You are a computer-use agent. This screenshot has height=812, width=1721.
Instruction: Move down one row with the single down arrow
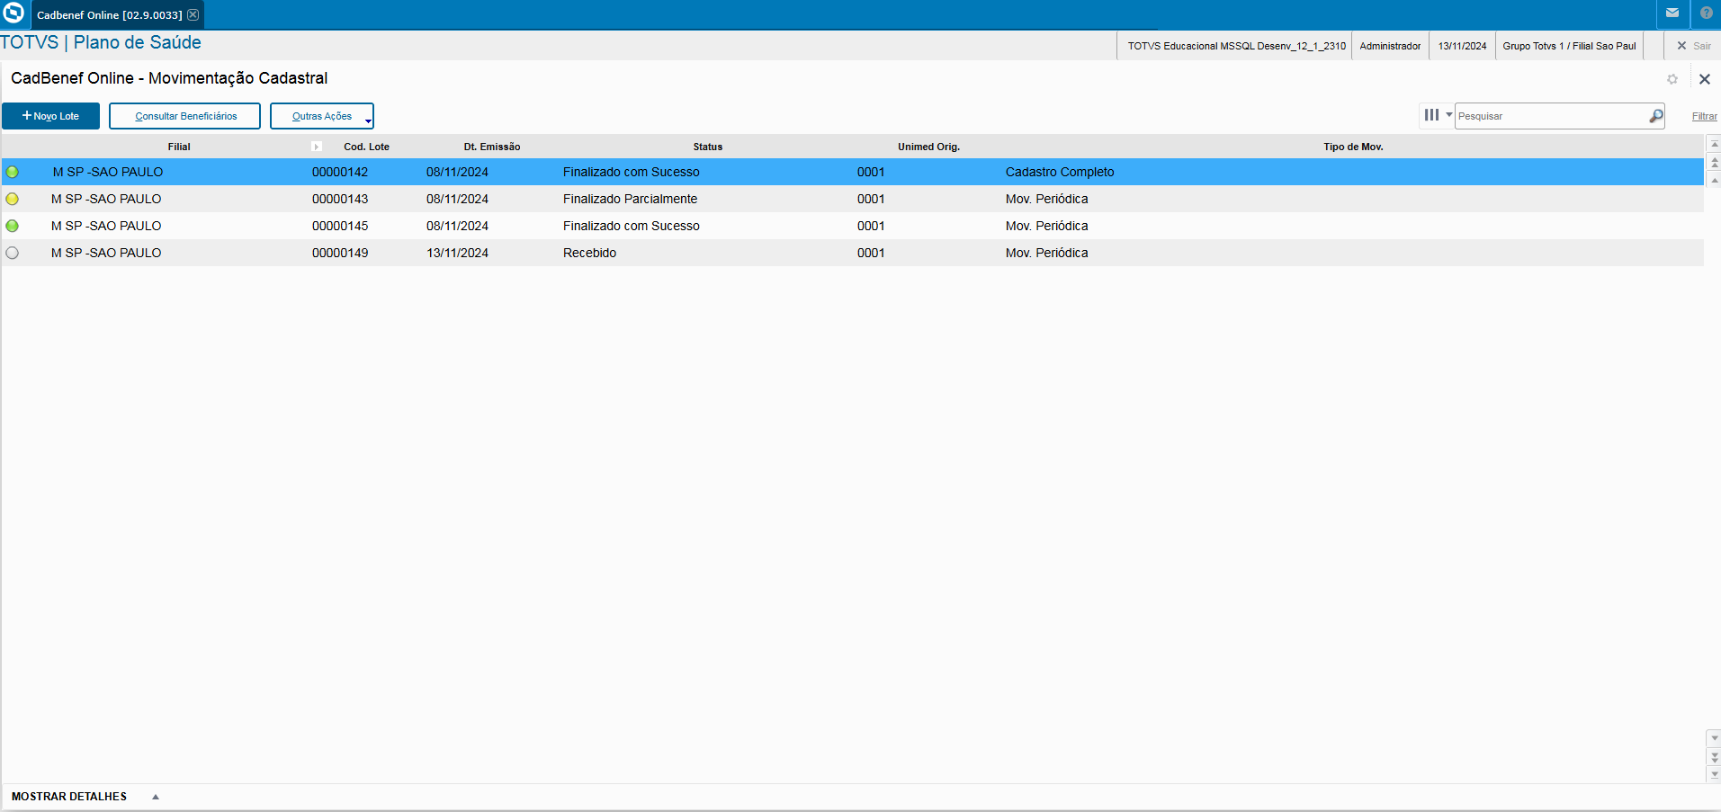1714,738
